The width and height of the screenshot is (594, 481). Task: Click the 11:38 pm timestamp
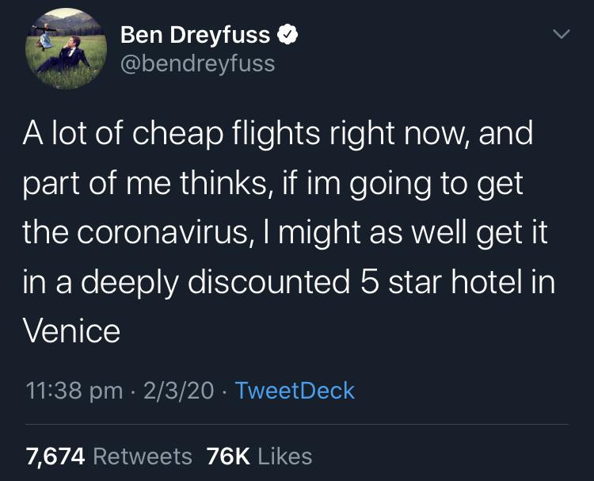coord(74,390)
